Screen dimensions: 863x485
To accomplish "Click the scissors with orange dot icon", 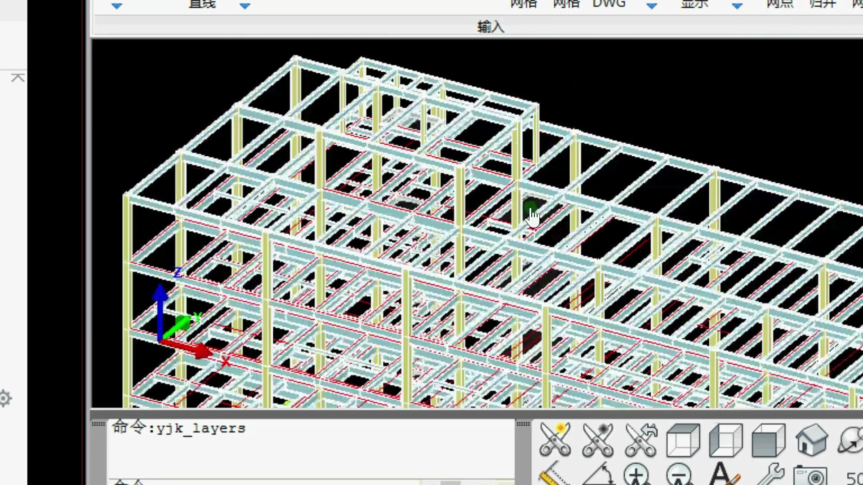I will [556, 439].
